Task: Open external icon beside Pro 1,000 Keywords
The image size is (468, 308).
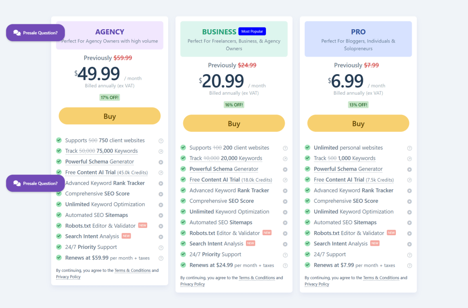Action: click(409, 159)
